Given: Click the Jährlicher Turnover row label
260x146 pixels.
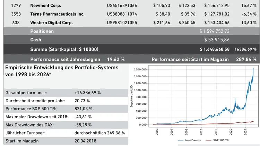Looking at the screenshot, I should tap(25, 132).
